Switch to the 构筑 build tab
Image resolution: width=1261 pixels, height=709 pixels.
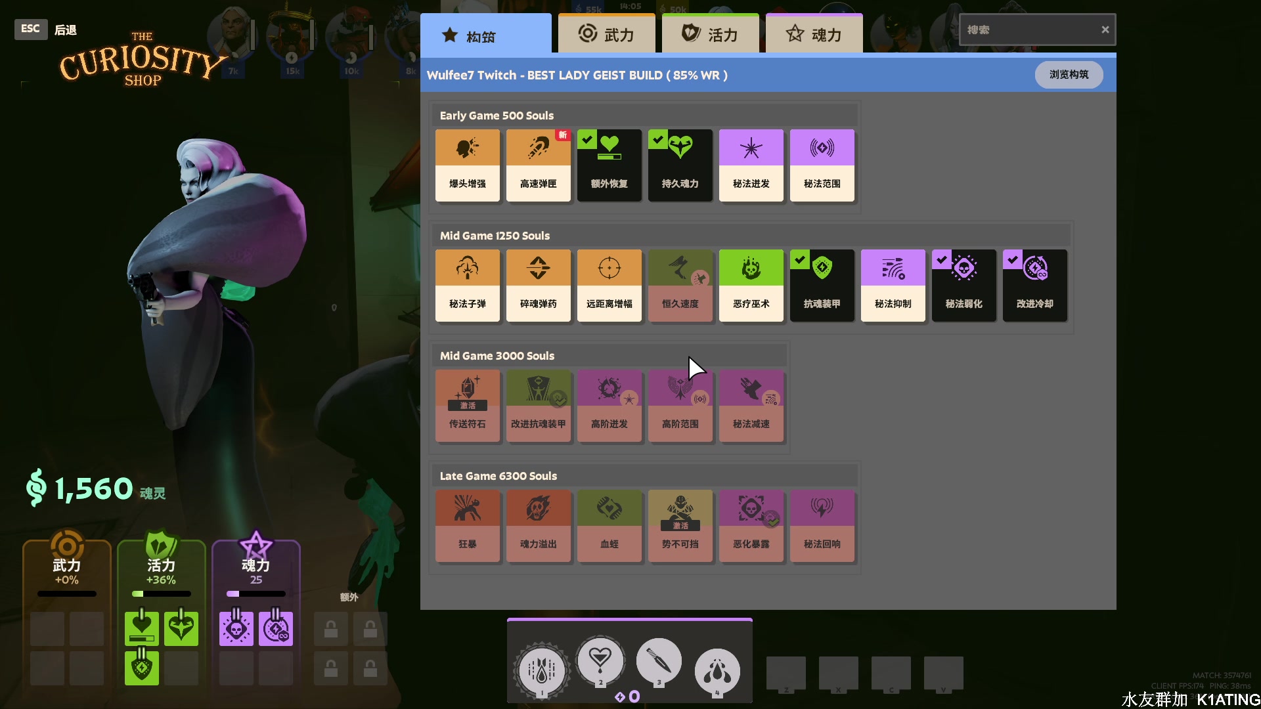[x=485, y=34]
